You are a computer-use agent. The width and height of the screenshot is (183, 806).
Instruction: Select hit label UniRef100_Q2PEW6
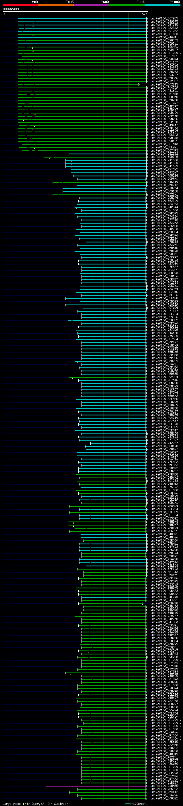coord(164,116)
